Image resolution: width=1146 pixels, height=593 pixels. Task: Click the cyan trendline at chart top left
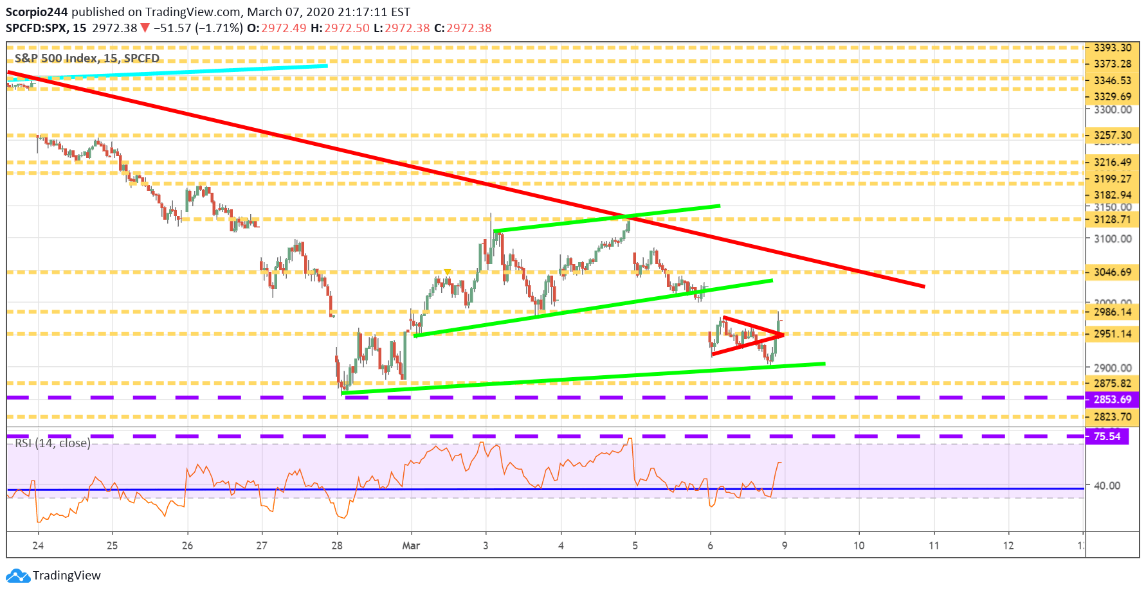click(x=167, y=72)
